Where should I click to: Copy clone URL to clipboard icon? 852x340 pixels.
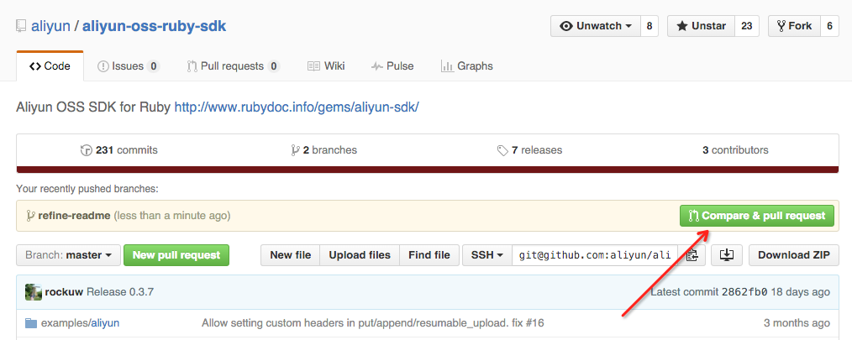[x=692, y=255]
